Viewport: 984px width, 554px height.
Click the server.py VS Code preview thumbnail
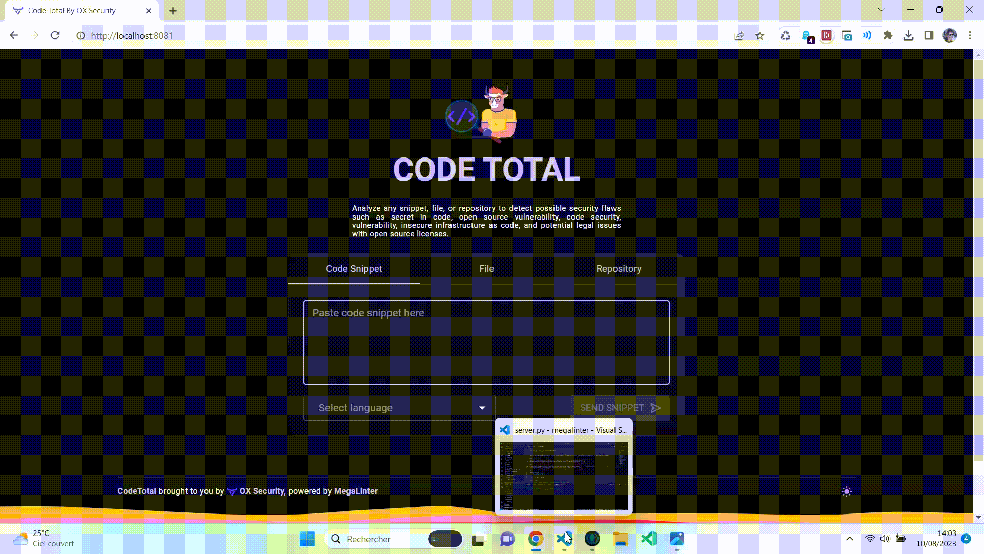point(563,476)
